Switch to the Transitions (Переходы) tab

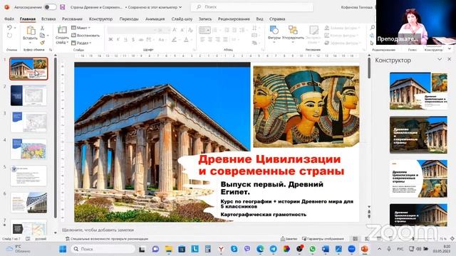[129, 19]
